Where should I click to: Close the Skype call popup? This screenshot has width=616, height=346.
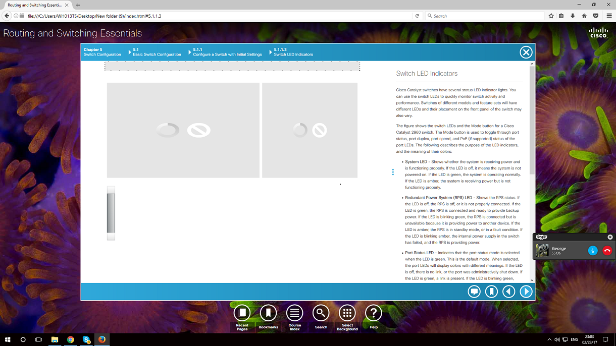point(610,237)
